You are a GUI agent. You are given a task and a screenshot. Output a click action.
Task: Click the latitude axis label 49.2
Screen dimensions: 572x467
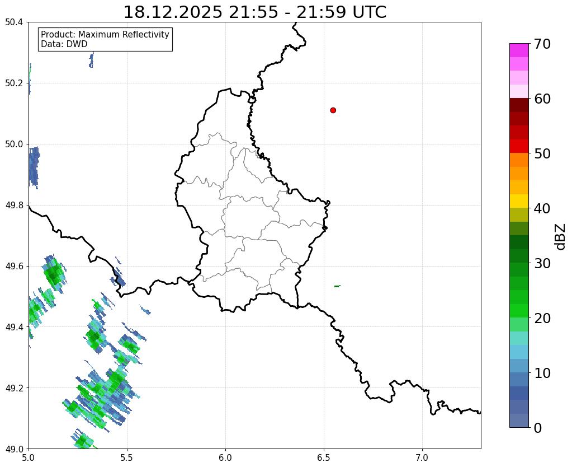pyautogui.click(x=14, y=388)
